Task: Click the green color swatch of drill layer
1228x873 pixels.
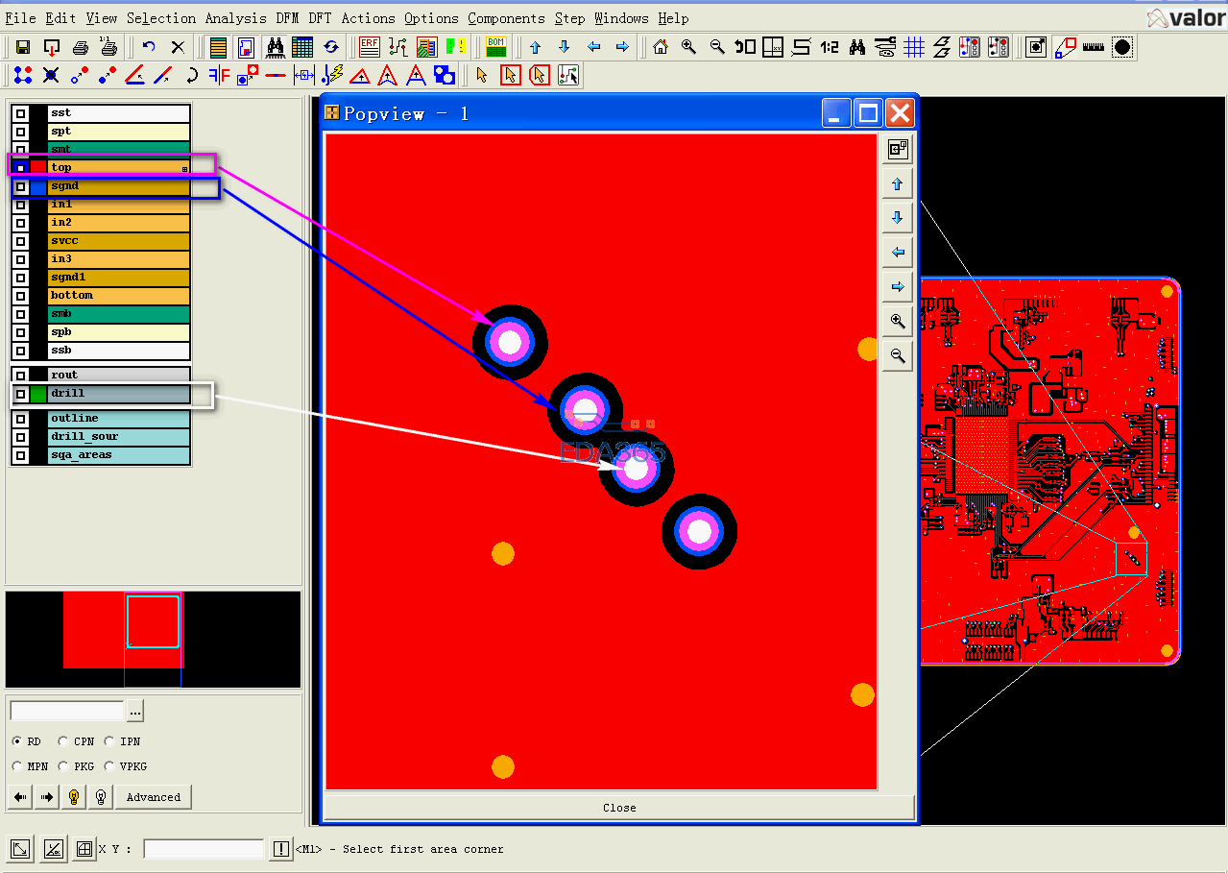Action: point(38,394)
